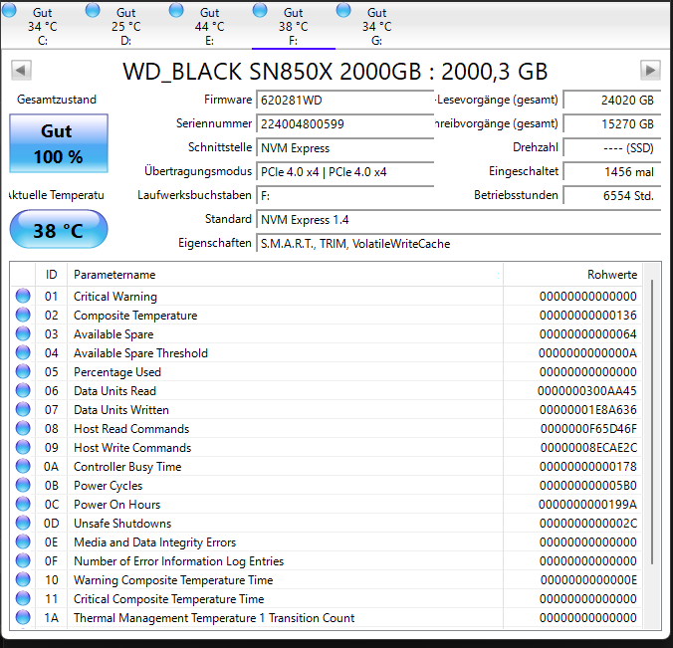Click status orb of Data Units Read row
Screen dimensions: 673x648
[23, 390]
